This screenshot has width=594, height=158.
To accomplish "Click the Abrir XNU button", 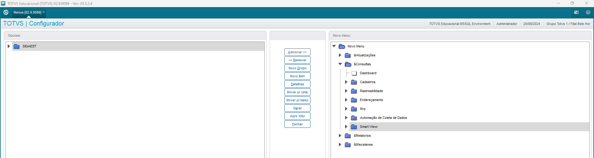I will [x=297, y=116].
